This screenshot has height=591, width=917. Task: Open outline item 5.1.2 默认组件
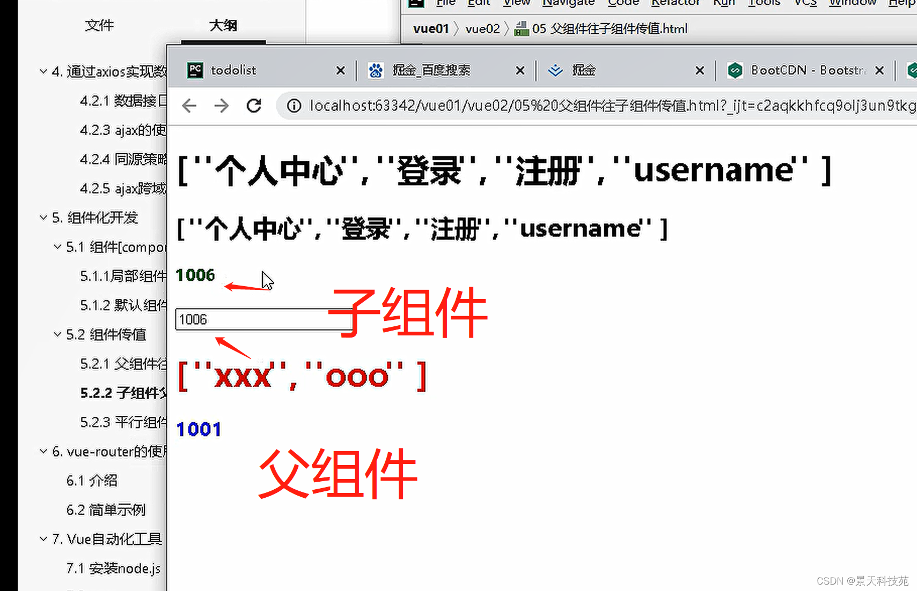pos(123,305)
